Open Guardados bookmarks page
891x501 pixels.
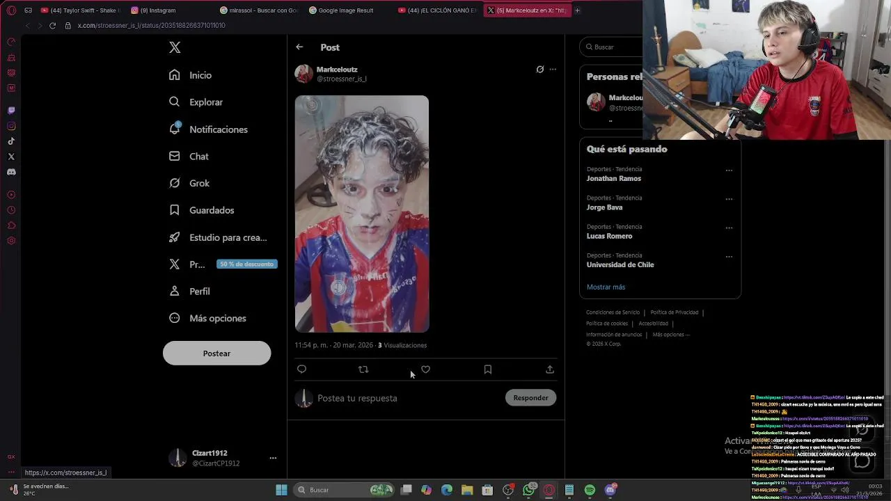[202, 210]
